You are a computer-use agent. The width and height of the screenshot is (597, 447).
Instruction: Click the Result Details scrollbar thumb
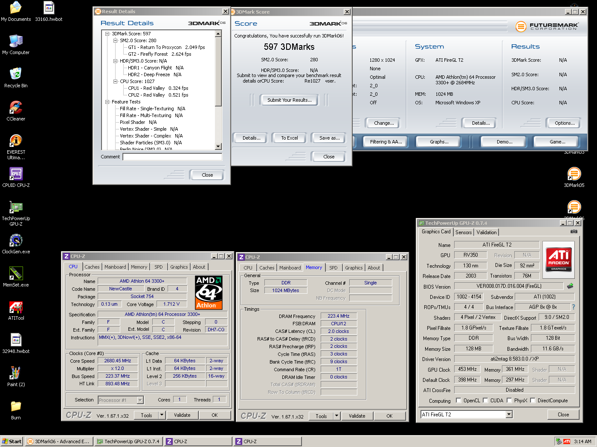(x=218, y=71)
